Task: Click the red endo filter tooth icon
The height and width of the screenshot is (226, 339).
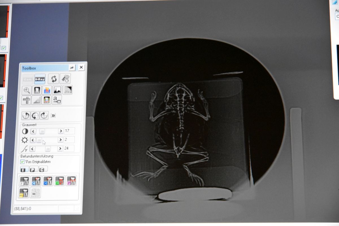Action: [59, 181]
